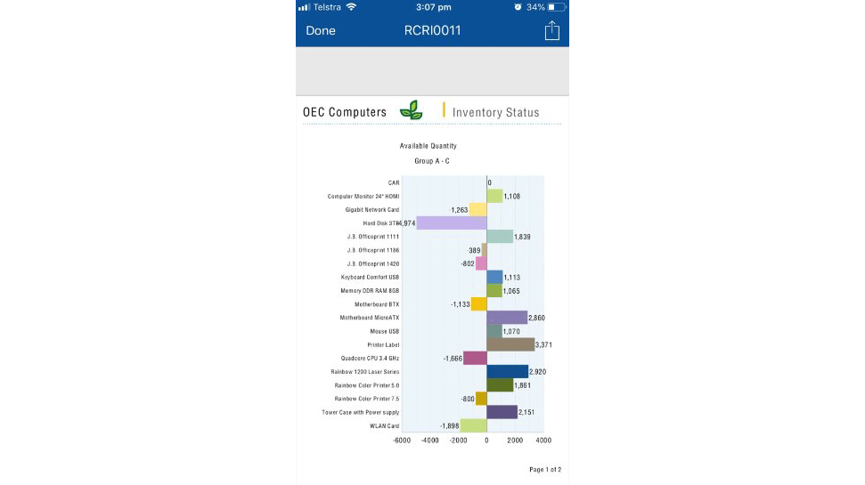Select the Keyboard Comfort USB blue bar
The height and width of the screenshot is (485, 865).
pyautogui.click(x=494, y=278)
